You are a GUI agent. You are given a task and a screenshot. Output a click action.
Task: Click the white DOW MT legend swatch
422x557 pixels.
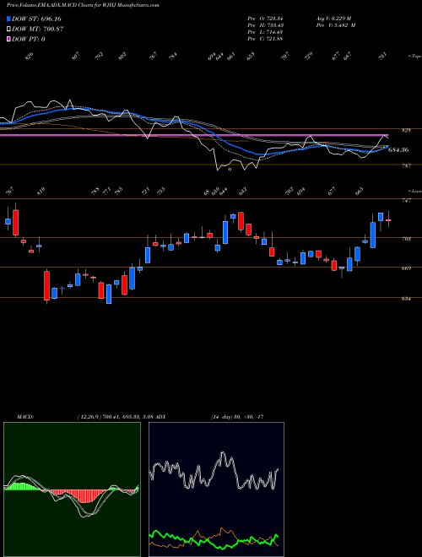[9, 30]
